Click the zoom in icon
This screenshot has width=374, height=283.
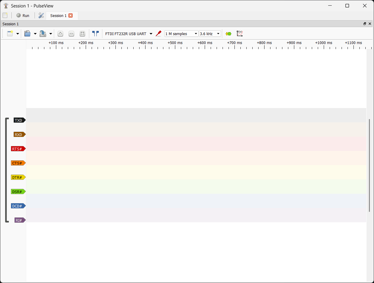point(60,34)
